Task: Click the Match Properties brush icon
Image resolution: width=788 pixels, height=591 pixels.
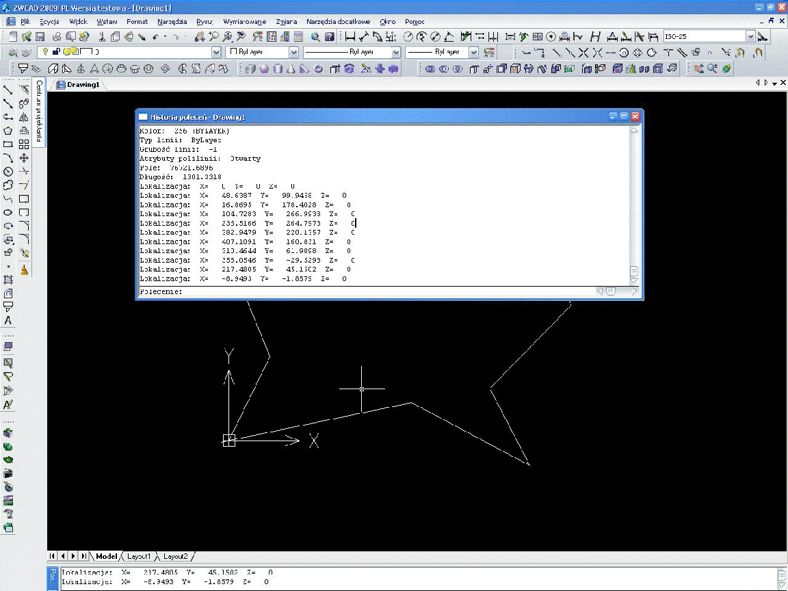Action: pyautogui.click(x=142, y=37)
